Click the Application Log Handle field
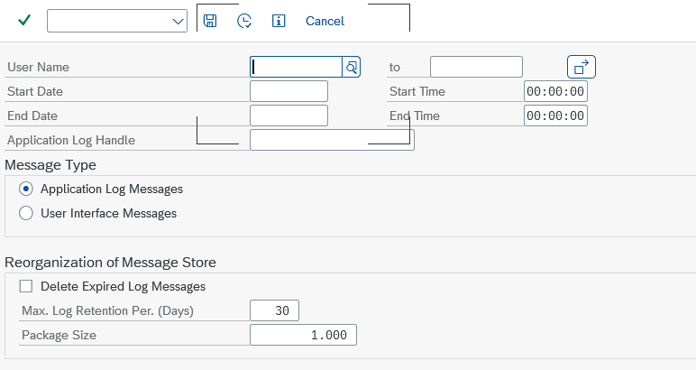This screenshot has width=696, height=370. point(331,140)
